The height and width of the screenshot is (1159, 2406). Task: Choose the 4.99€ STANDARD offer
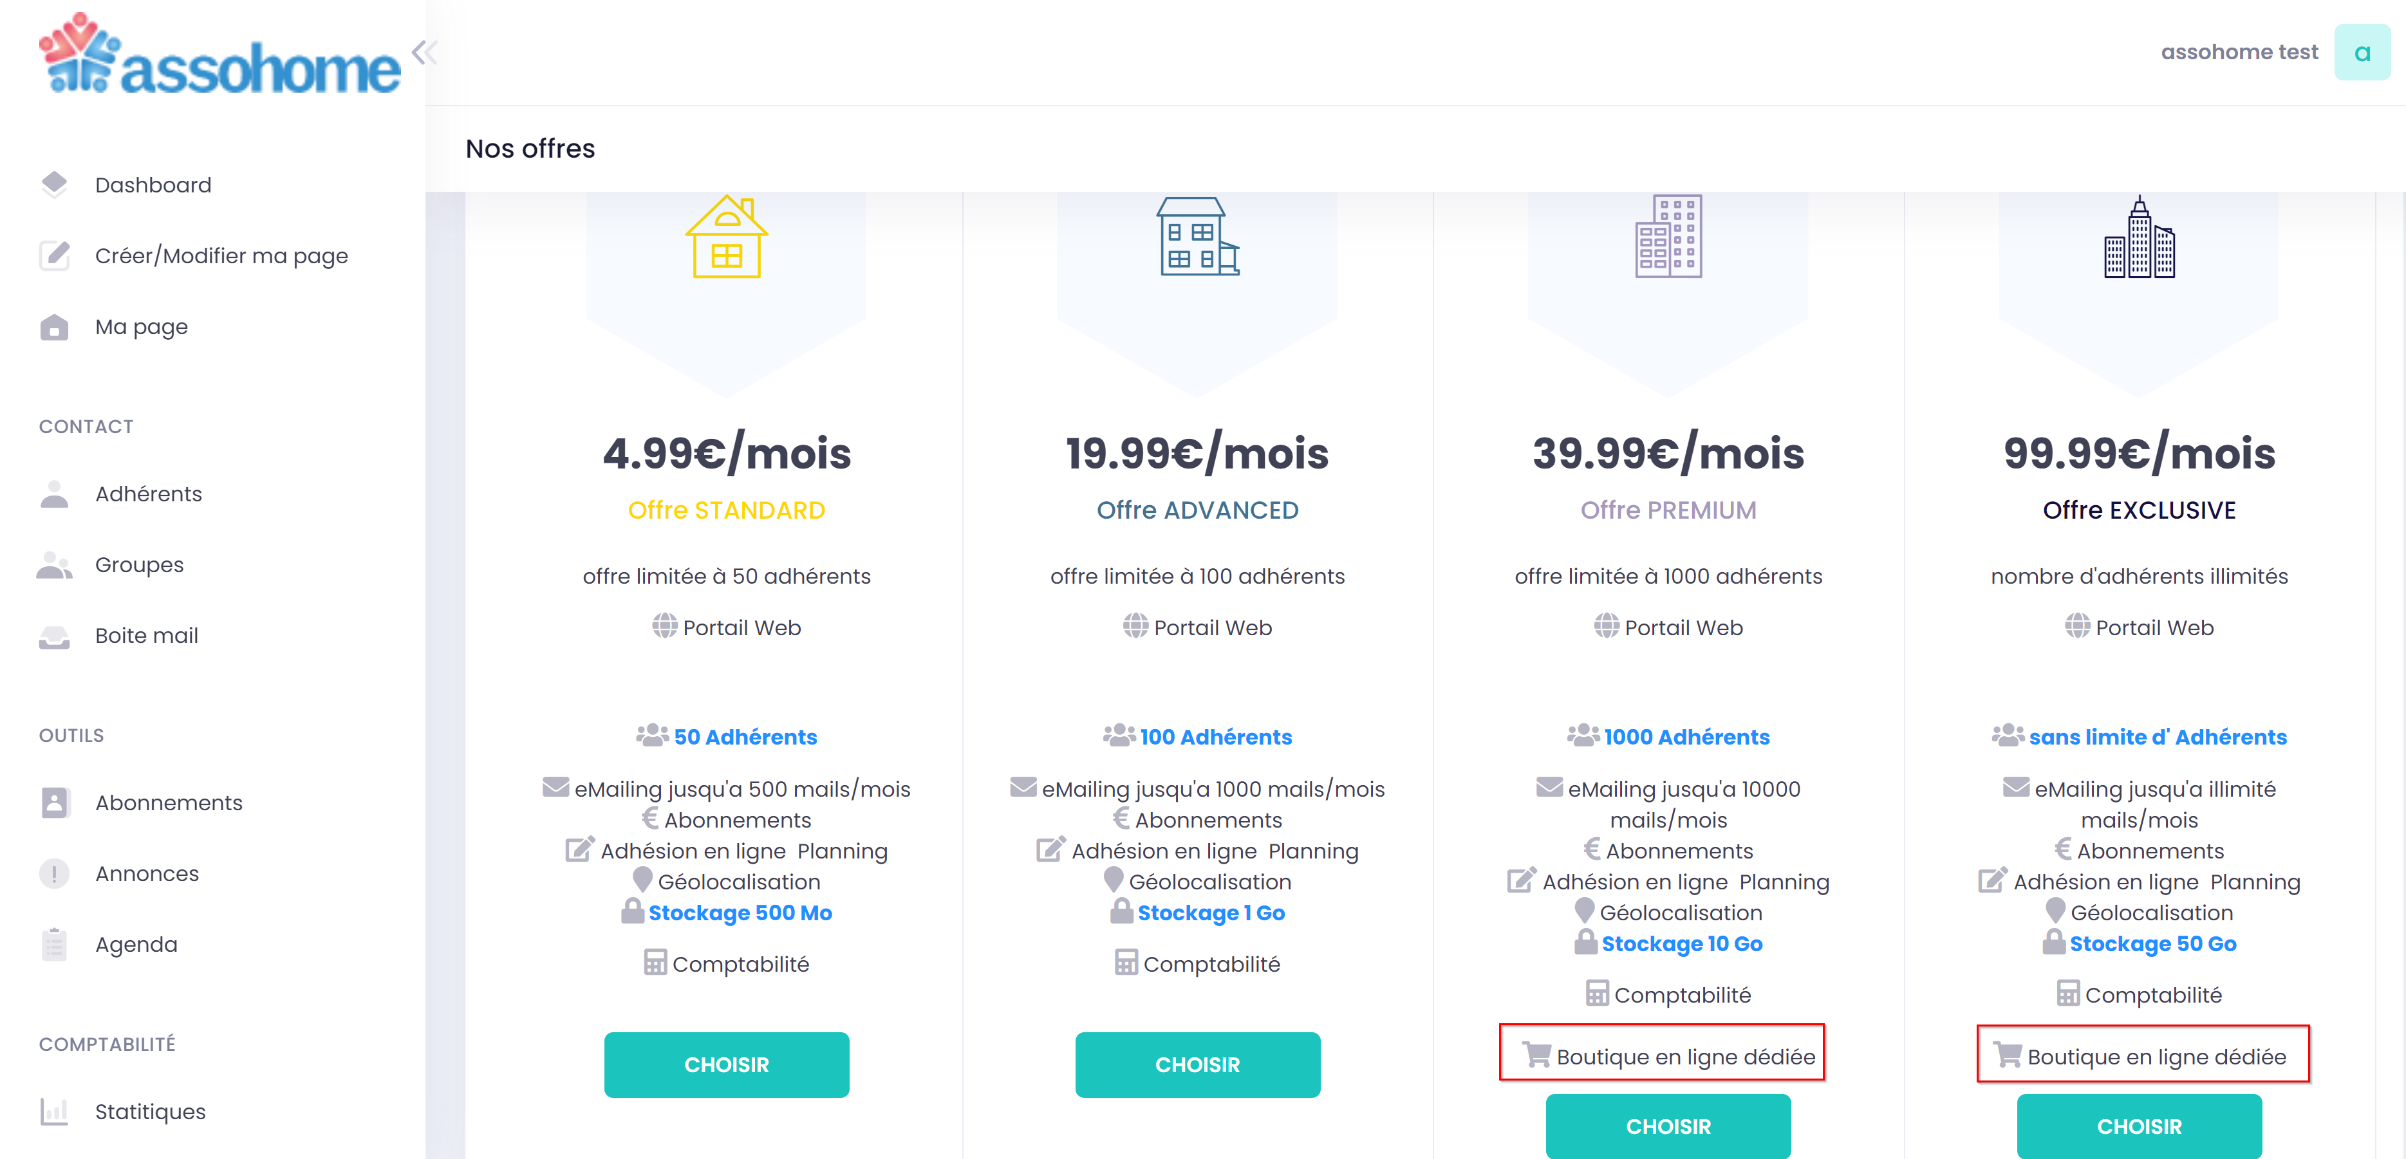pyautogui.click(x=725, y=1064)
